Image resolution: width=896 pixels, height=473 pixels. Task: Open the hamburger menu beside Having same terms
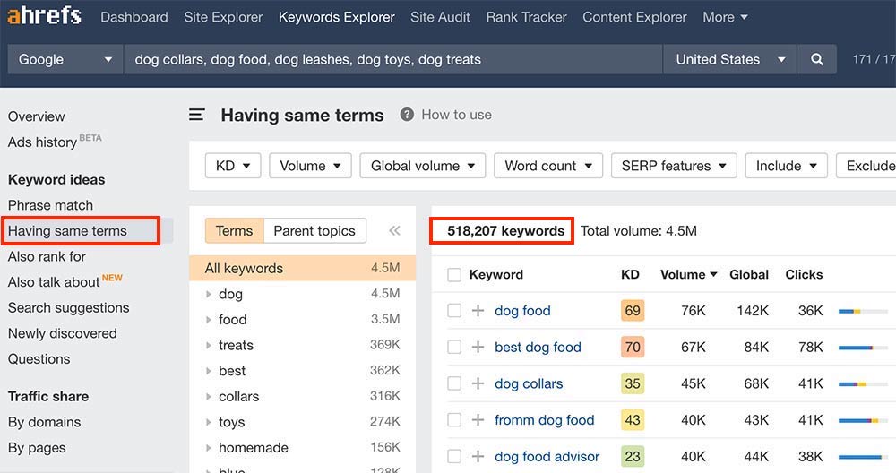pyautogui.click(x=196, y=115)
